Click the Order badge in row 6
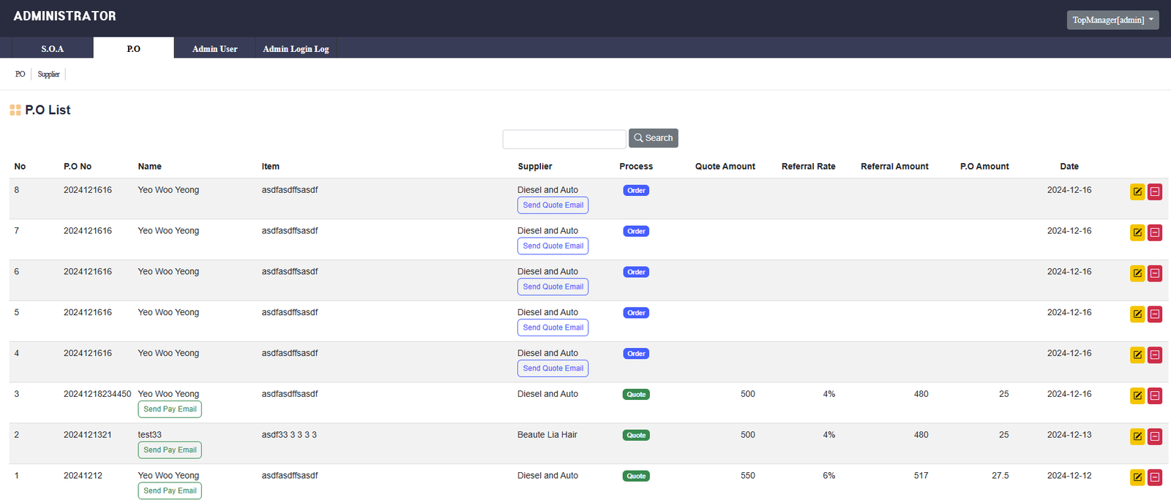1171x500 pixels. tap(636, 272)
